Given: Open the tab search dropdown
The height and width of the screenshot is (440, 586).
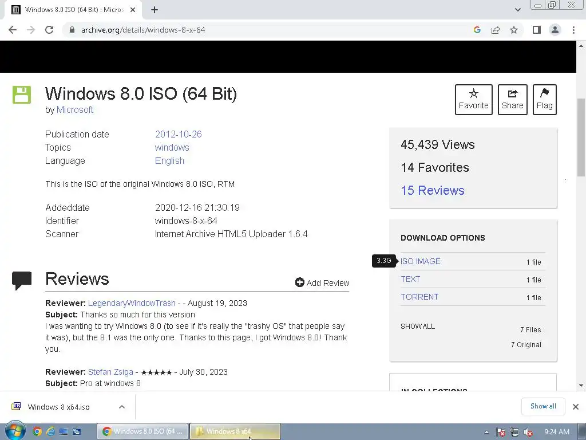Looking at the screenshot, I should [x=517, y=10].
